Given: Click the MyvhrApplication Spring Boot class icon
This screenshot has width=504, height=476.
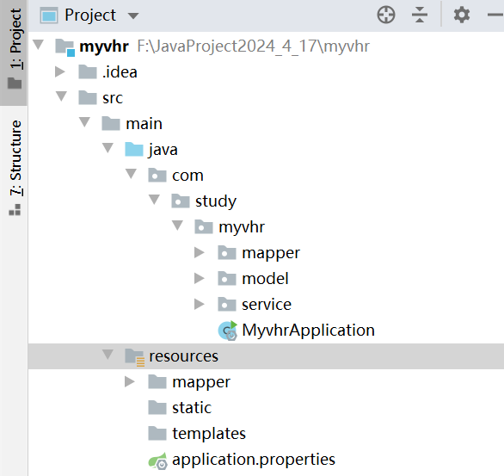Looking at the screenshot, I should point(228,331).
